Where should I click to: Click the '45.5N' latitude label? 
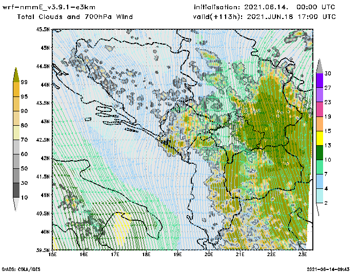[43, 29]
